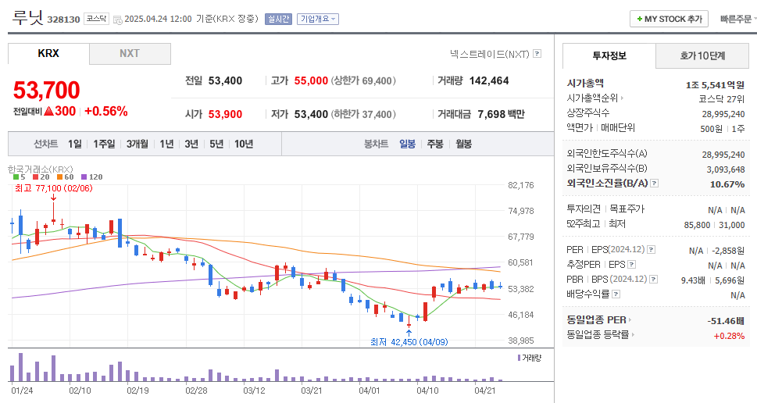The width and height of the screenshot is (757, 403).
Task: Click the purple 120-day moving average legend swatch
Action: coord(84,177)
